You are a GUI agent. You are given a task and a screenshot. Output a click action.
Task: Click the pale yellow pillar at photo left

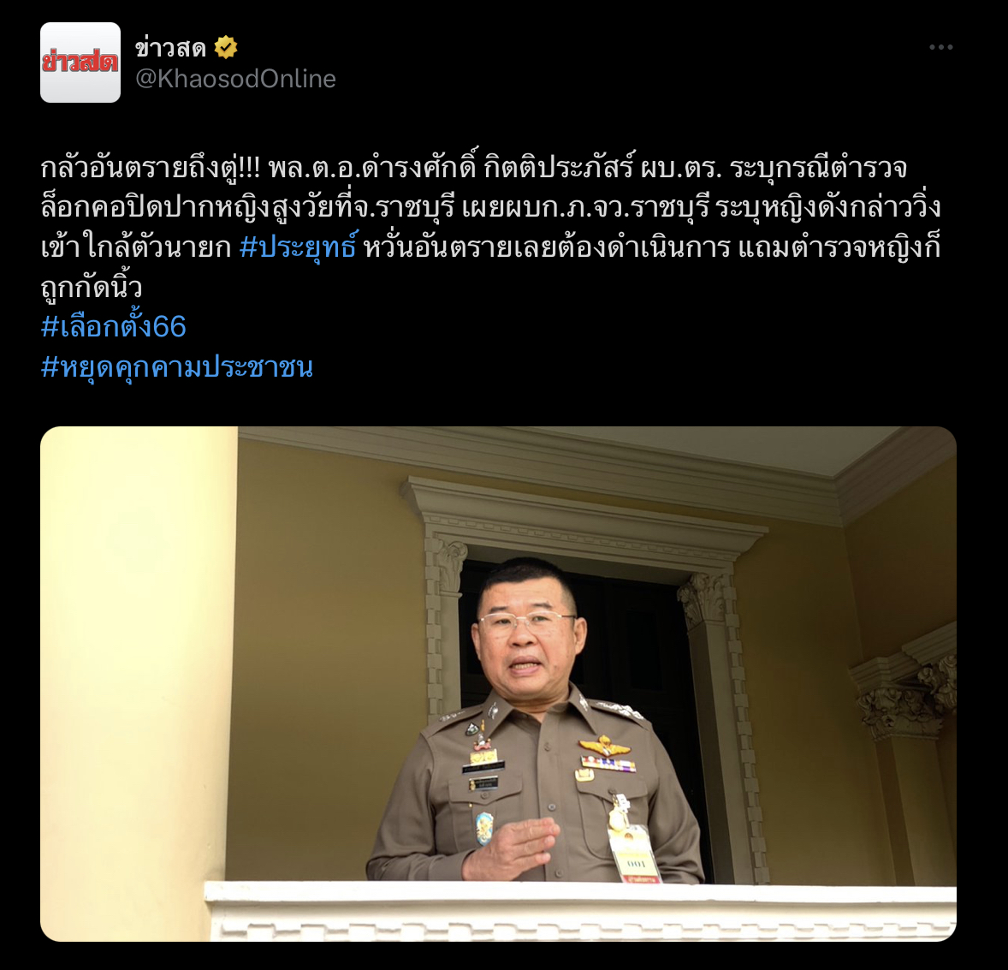[x=139, y=684]
